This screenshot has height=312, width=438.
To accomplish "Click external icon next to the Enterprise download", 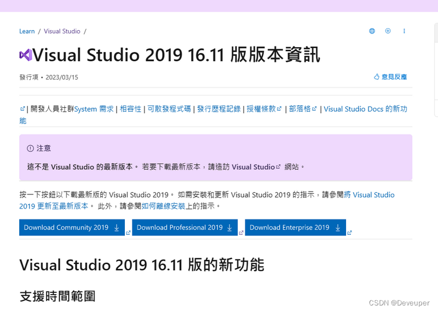I will tap(349, 233).
